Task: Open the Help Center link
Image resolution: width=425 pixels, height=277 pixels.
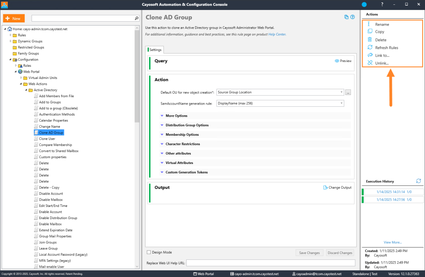Action: tap(277, 34)
